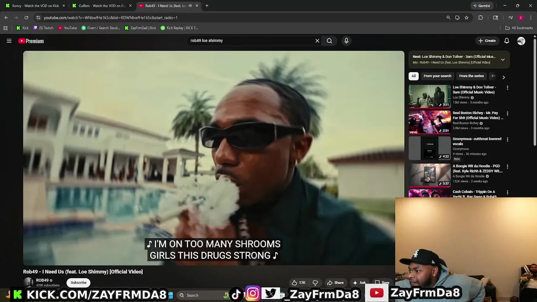Open 3am music video thumbnail
This screenshot has width=537, height=302.
(430, 96)
